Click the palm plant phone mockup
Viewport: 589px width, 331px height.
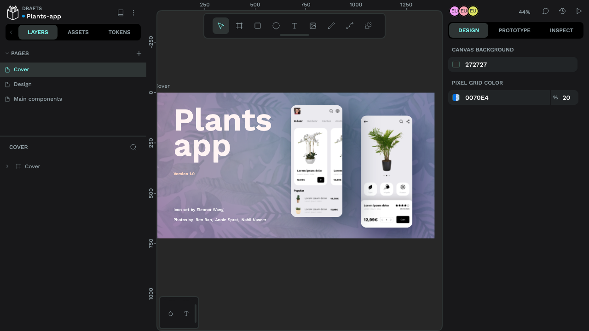[x=387, y=171]
